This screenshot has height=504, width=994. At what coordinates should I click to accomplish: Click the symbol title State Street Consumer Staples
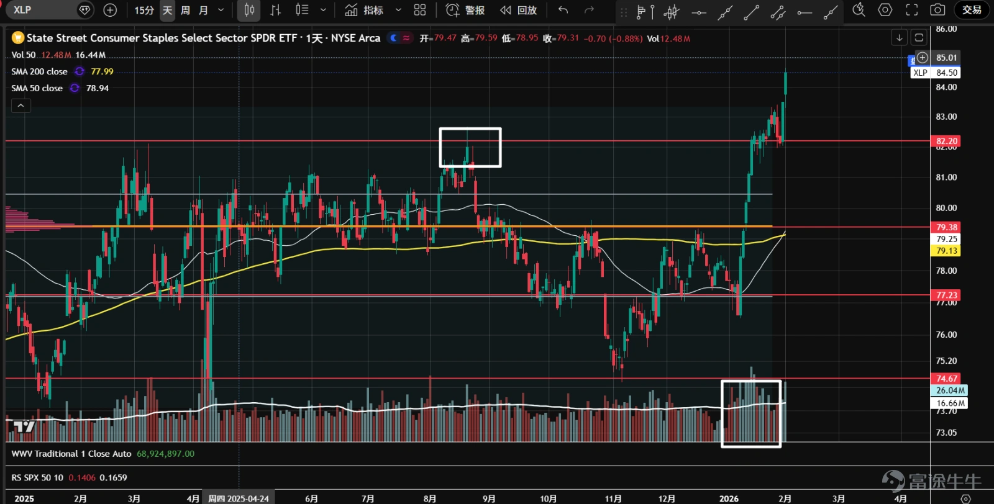coord(203,38)
